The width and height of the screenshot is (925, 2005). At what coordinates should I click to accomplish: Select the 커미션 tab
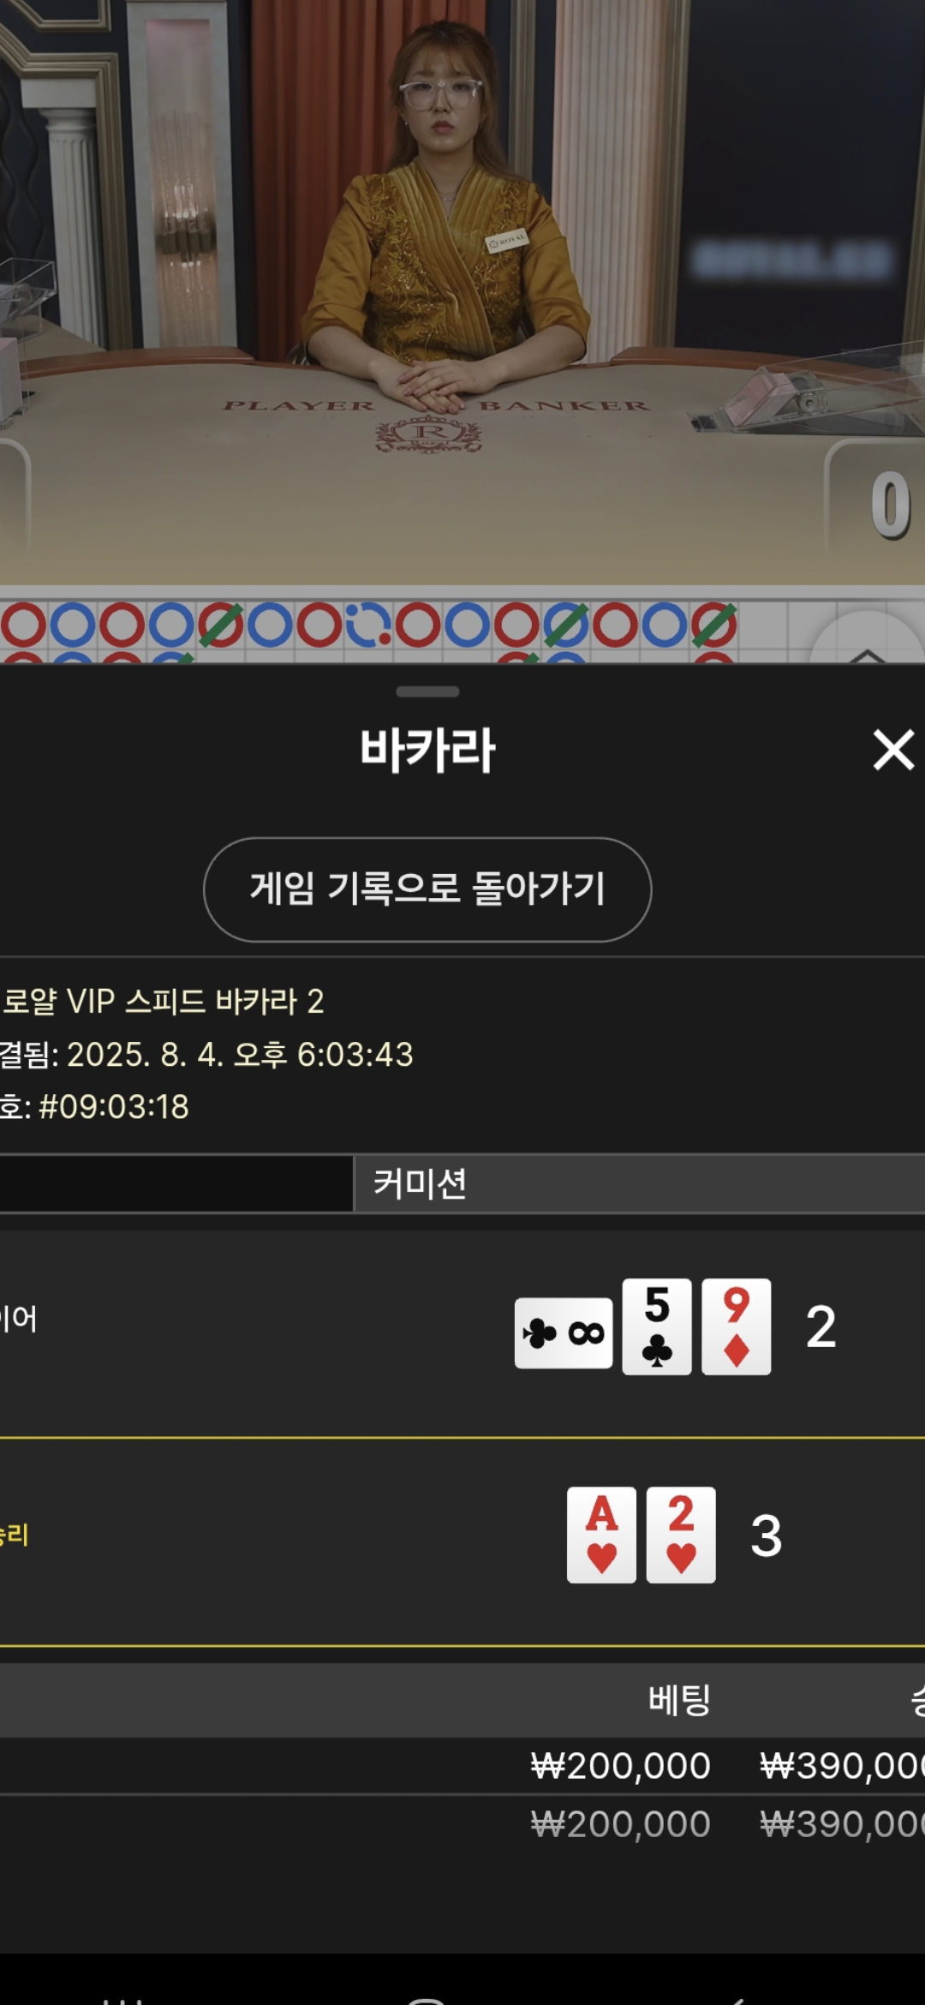640,1183
